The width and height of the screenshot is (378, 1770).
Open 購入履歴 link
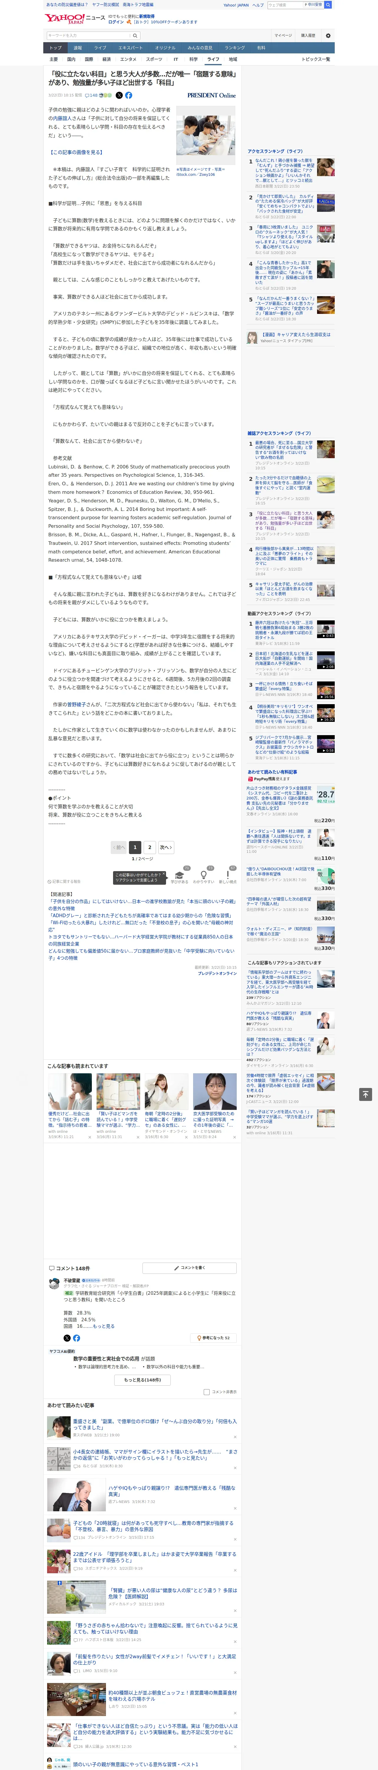[x=308, y=35]
